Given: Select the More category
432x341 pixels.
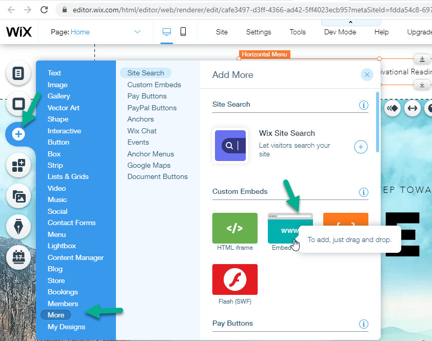Looking at the screenshot, I should [x=56, y=315].
